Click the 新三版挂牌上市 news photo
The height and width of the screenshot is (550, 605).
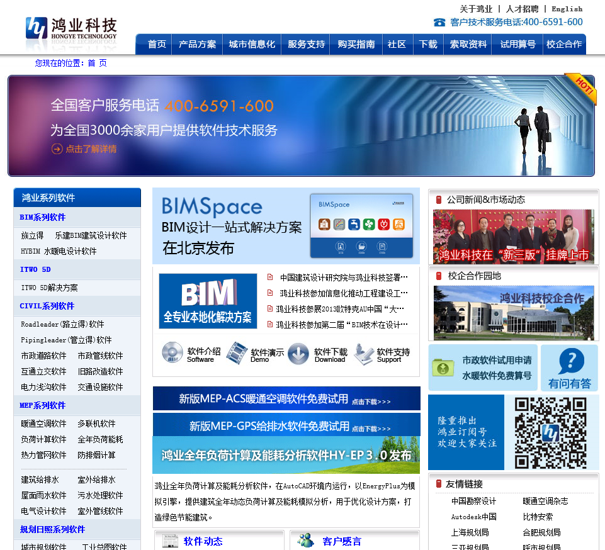514,237
